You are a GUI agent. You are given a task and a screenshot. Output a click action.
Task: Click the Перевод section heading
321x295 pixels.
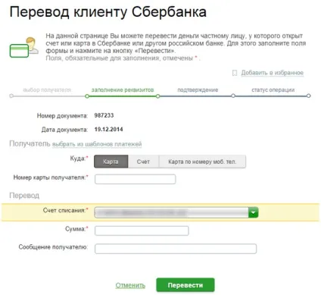24,196
